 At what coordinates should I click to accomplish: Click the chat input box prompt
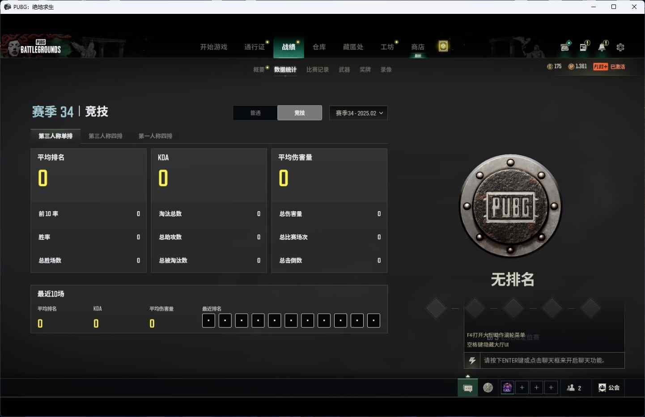point(544,360)
